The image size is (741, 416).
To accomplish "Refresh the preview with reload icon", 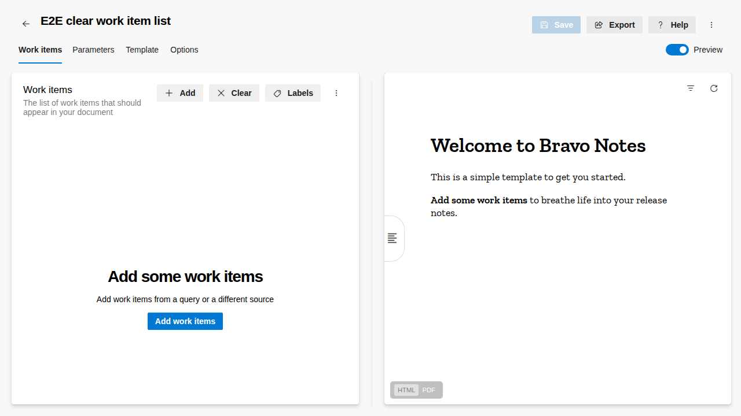I will click(714, 88).
